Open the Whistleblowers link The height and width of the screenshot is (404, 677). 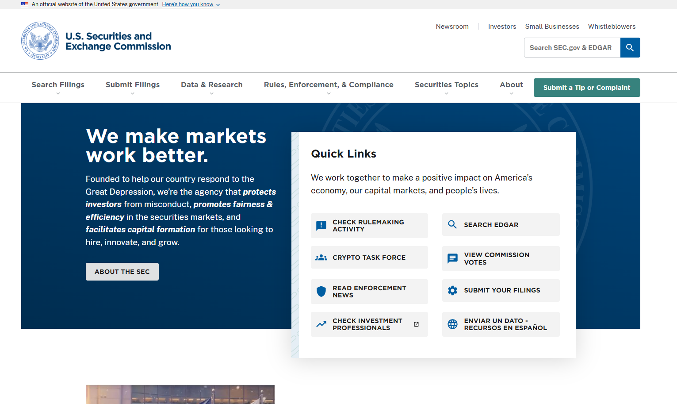(x=612, y=27)
